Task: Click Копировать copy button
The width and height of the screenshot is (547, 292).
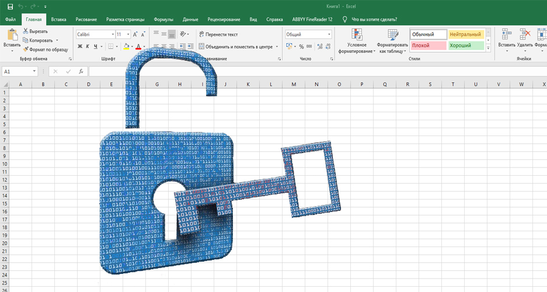Action: coord(38,40)
